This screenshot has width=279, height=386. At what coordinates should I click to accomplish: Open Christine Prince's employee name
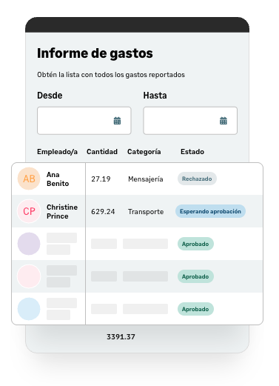62,211
